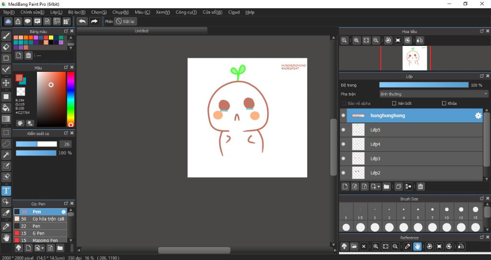Viewport: 491px width, 260px height.
Task: Open the Pha trộn blend mode dropdown
Action: pos(433,94)
